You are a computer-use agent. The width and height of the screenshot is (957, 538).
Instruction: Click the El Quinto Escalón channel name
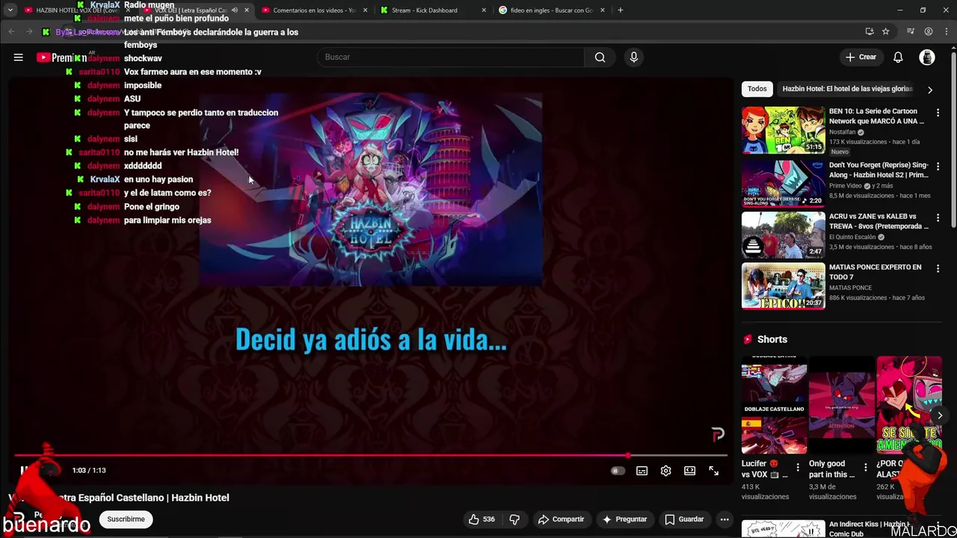tap(852, 237)
